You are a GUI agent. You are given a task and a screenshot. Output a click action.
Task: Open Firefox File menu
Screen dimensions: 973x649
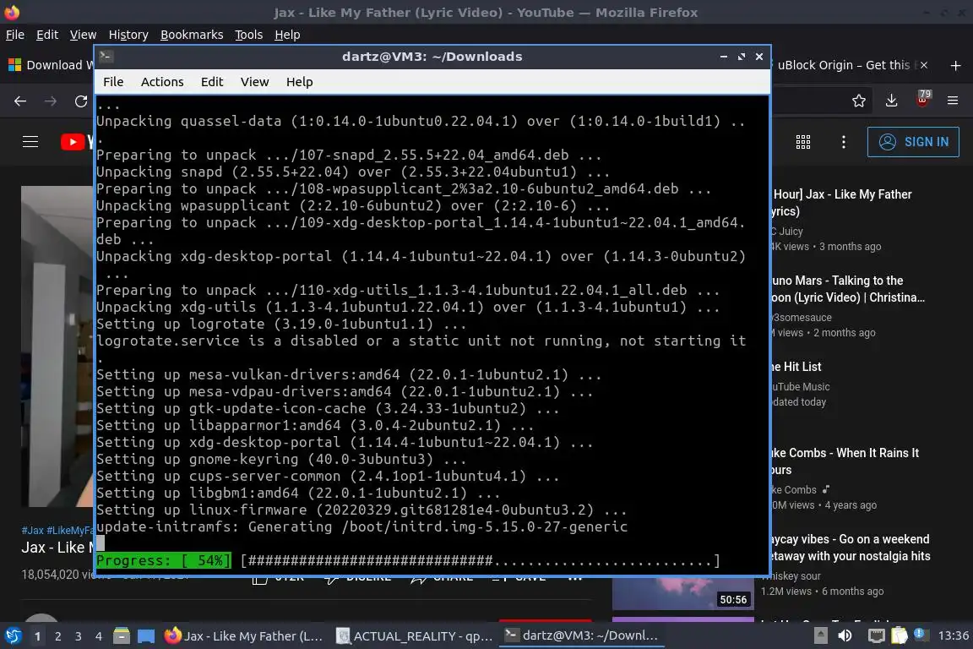coord(15,35)
